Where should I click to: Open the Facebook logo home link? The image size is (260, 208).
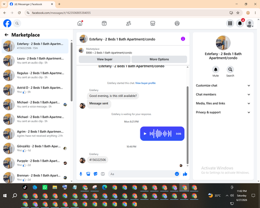coord(7,23)
